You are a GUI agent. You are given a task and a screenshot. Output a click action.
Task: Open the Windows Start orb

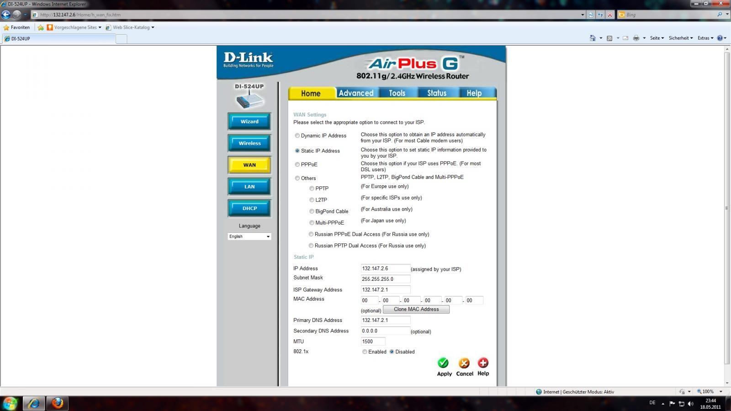tap(10, 403)
